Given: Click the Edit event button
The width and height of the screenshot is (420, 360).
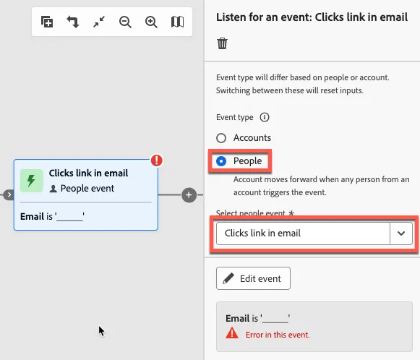Looking at the screenshot, I should click(253, 278).
